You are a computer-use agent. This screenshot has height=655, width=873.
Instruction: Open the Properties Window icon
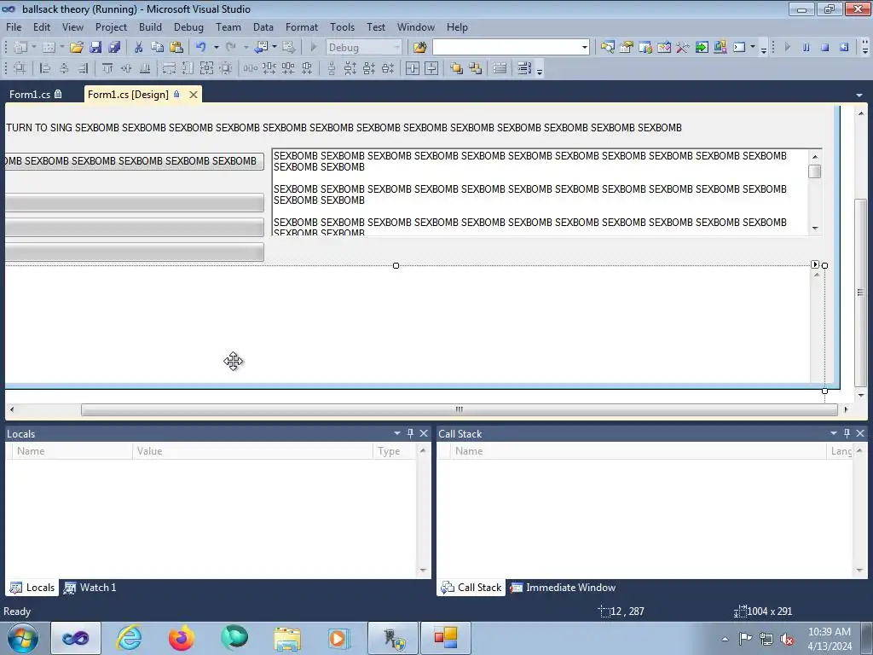(627, 48)
